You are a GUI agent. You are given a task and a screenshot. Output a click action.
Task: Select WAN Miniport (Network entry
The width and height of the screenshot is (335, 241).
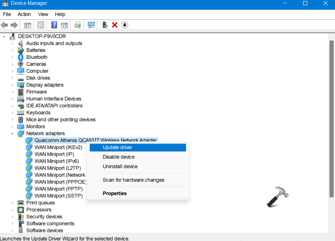60,175
